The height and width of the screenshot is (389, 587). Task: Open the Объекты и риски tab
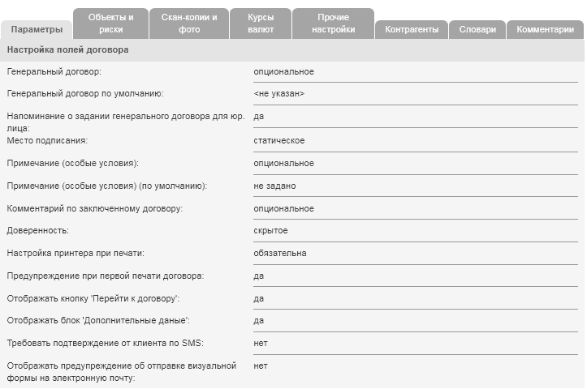click(x=111, y=24)
